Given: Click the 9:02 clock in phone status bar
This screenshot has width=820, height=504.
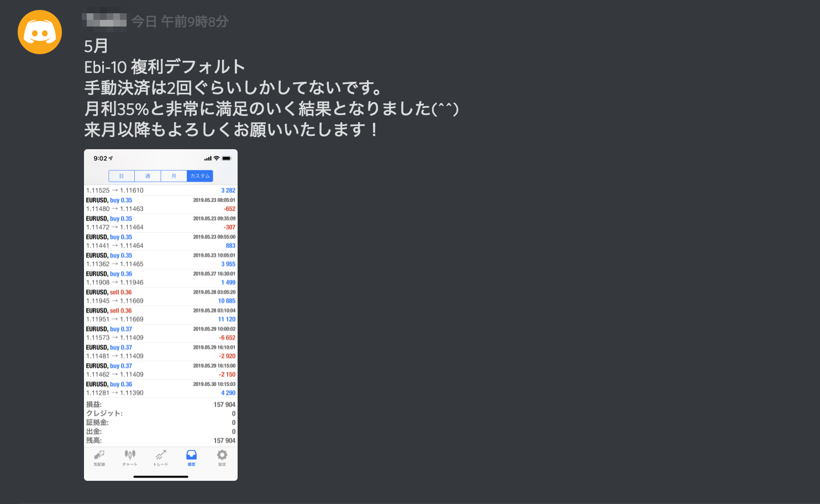Looking at the screenshot, I should click(x=100, y=159).
